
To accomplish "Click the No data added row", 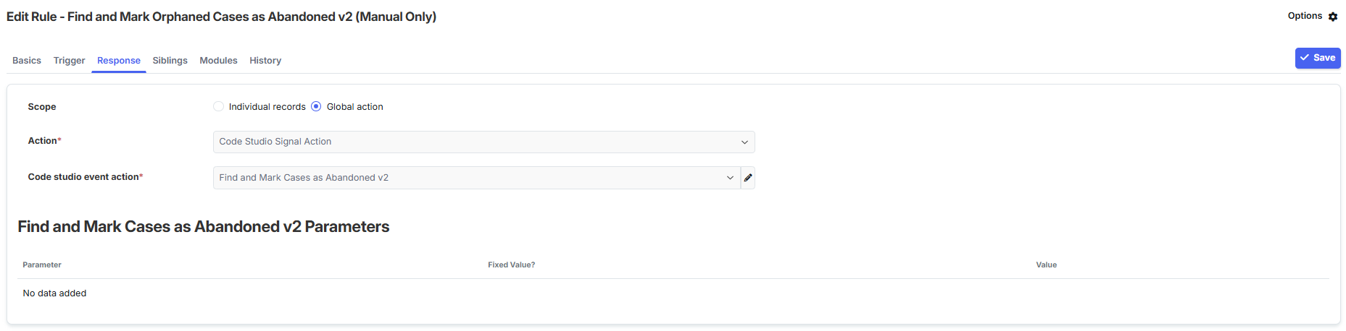I will (54, 293).
